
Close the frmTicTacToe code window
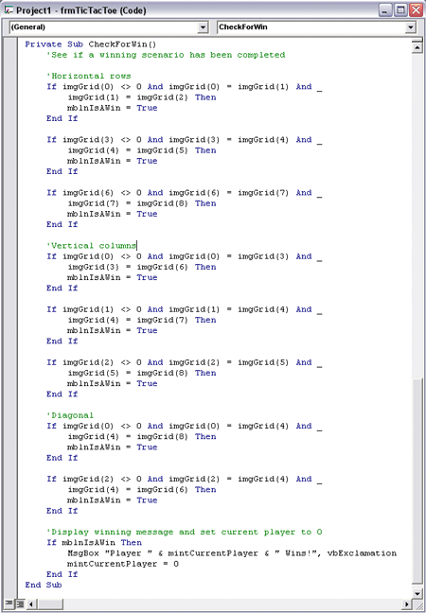pos(416,10)
